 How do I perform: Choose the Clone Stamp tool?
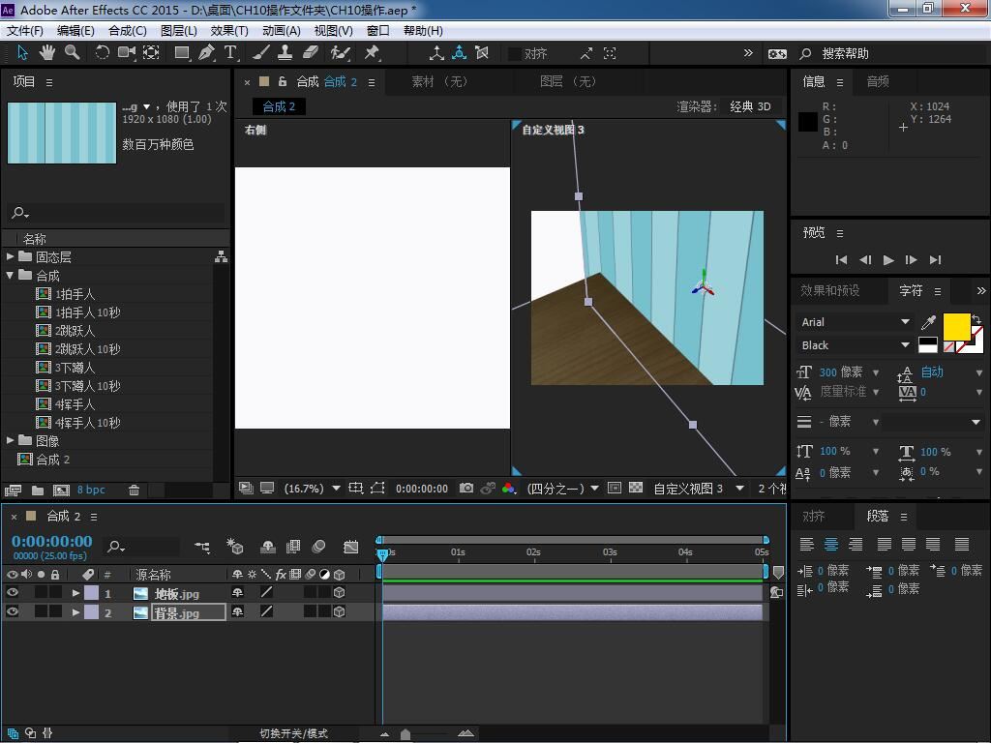[x=285, y=53]
